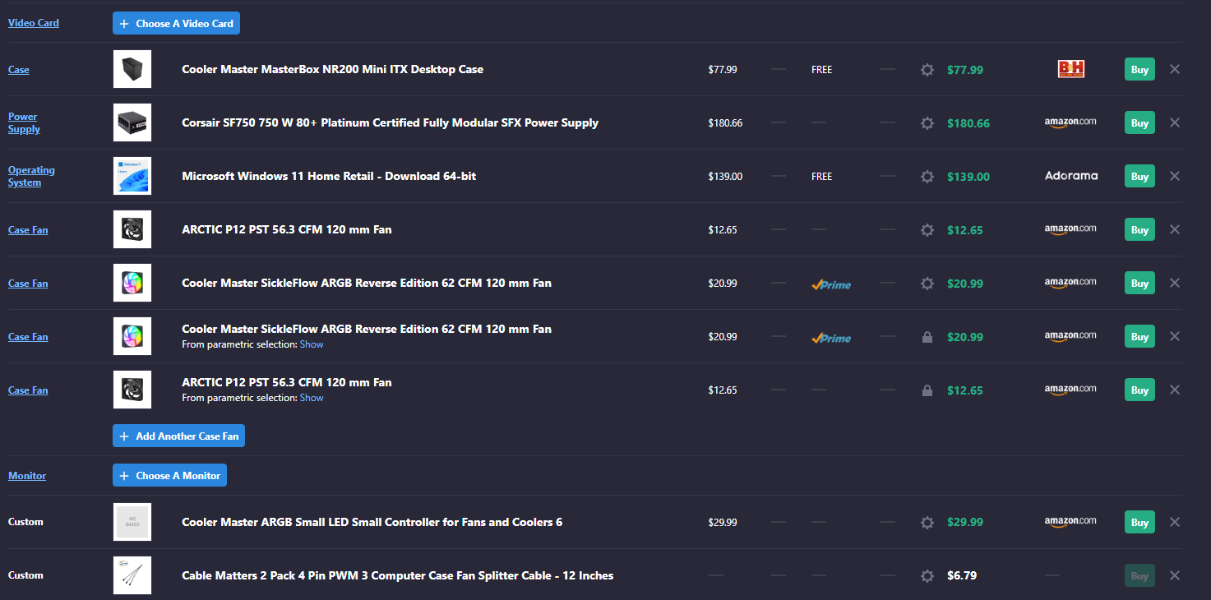Open settings gear on the Cable Matters splitter row
Image resolution: width=1211 pixels, height=600 pixels.
(927, 575)
